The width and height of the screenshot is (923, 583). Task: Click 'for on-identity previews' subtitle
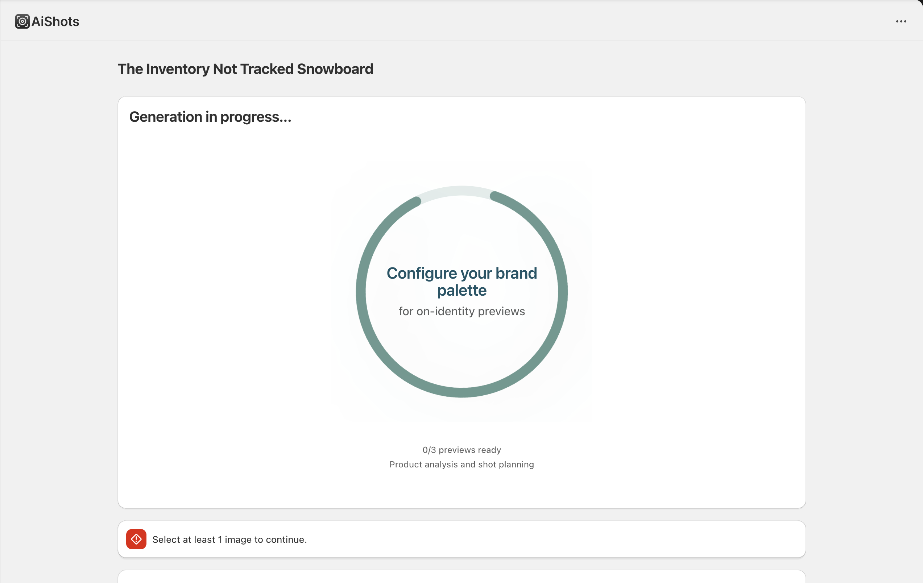click(461, 311)
